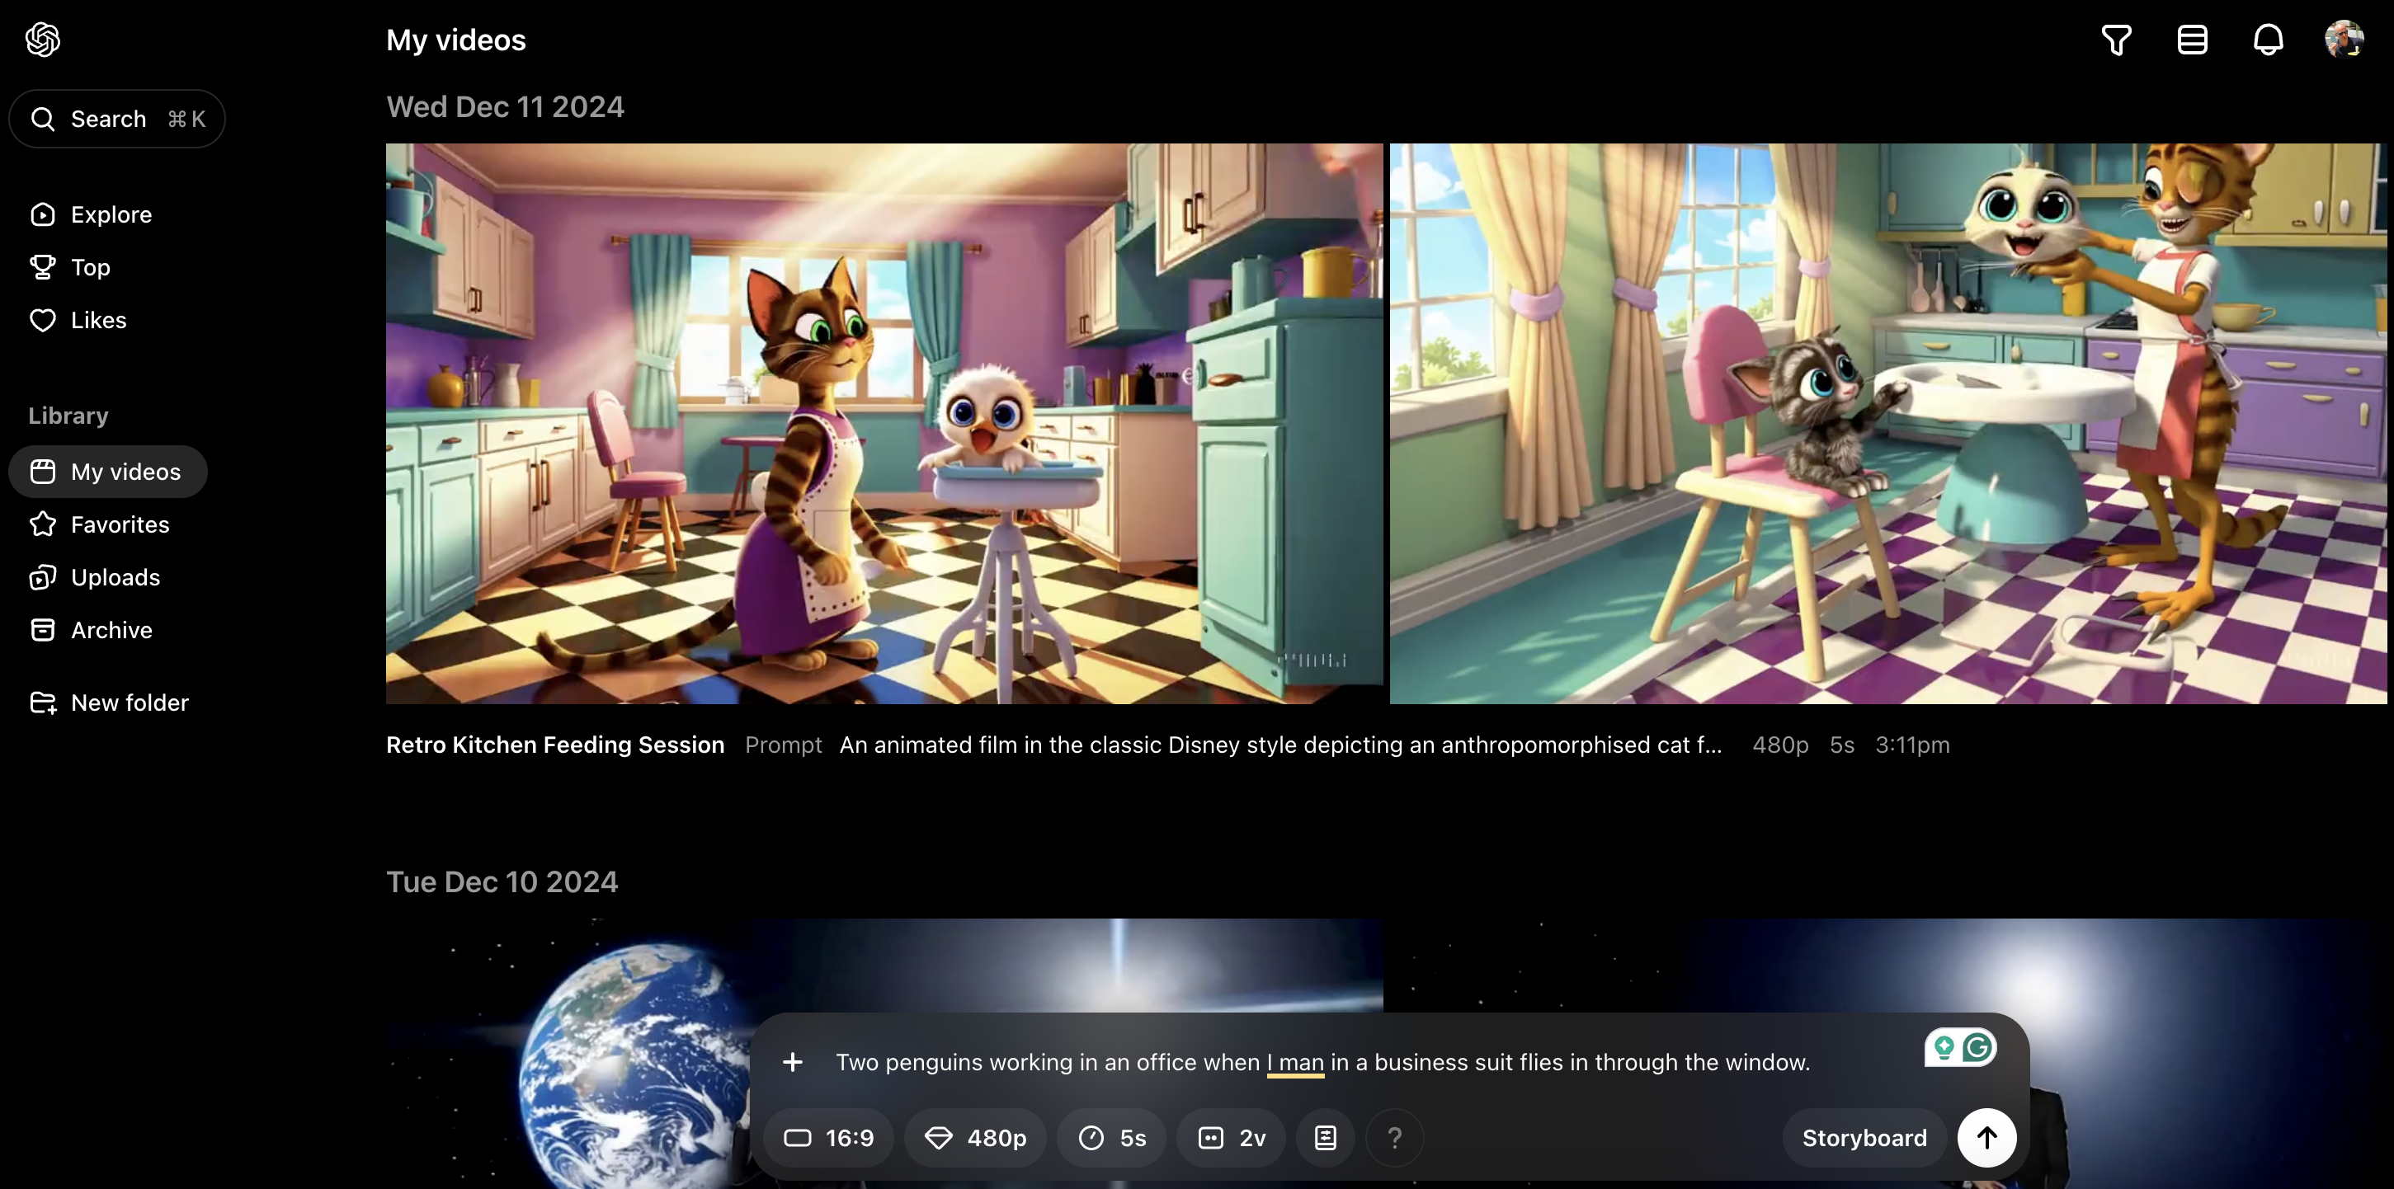The image size is (2394, 1189).
Task: Open the user profile avatar
Action: point(2343,39)
